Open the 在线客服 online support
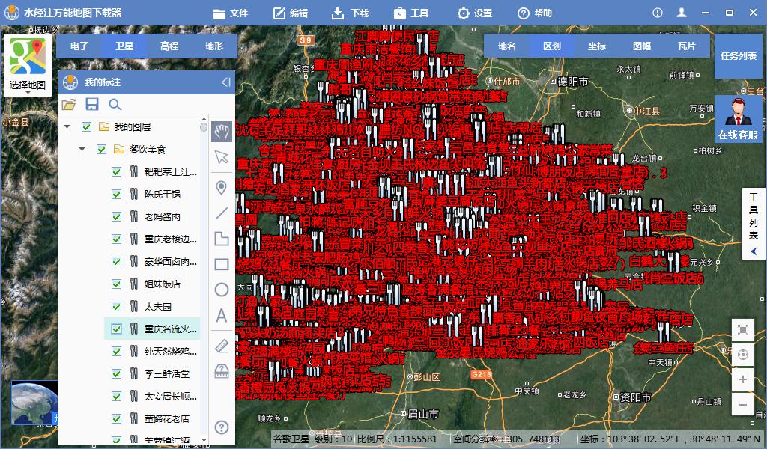 pyautogui.click(x=738, y=119)
